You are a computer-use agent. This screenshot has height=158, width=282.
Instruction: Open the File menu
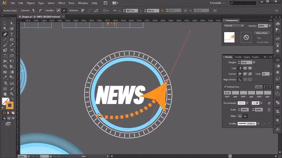tap(13, 3)
